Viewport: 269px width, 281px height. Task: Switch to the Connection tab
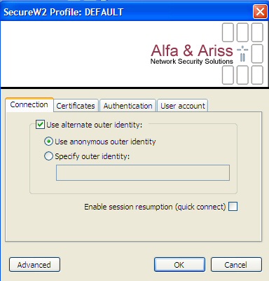coord(29,104)
